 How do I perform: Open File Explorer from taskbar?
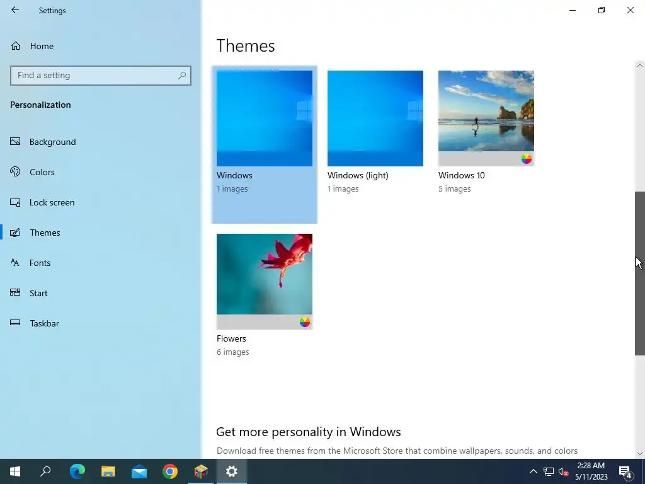(x=108, y=471)
